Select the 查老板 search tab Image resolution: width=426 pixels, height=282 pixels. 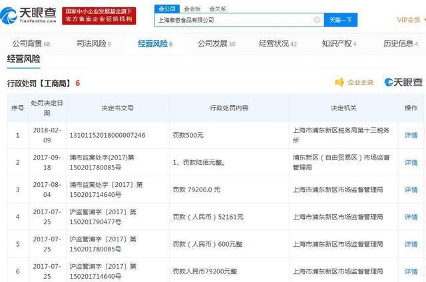pyautogui.click(x=192, y=9)
